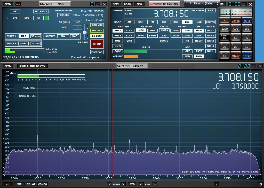The image size is (264, 188).
Task: Click the MHz keypad button
Action: (247, 20)
